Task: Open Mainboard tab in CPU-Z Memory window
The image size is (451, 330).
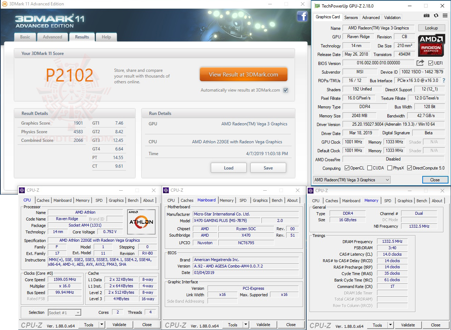Action: 351,201
